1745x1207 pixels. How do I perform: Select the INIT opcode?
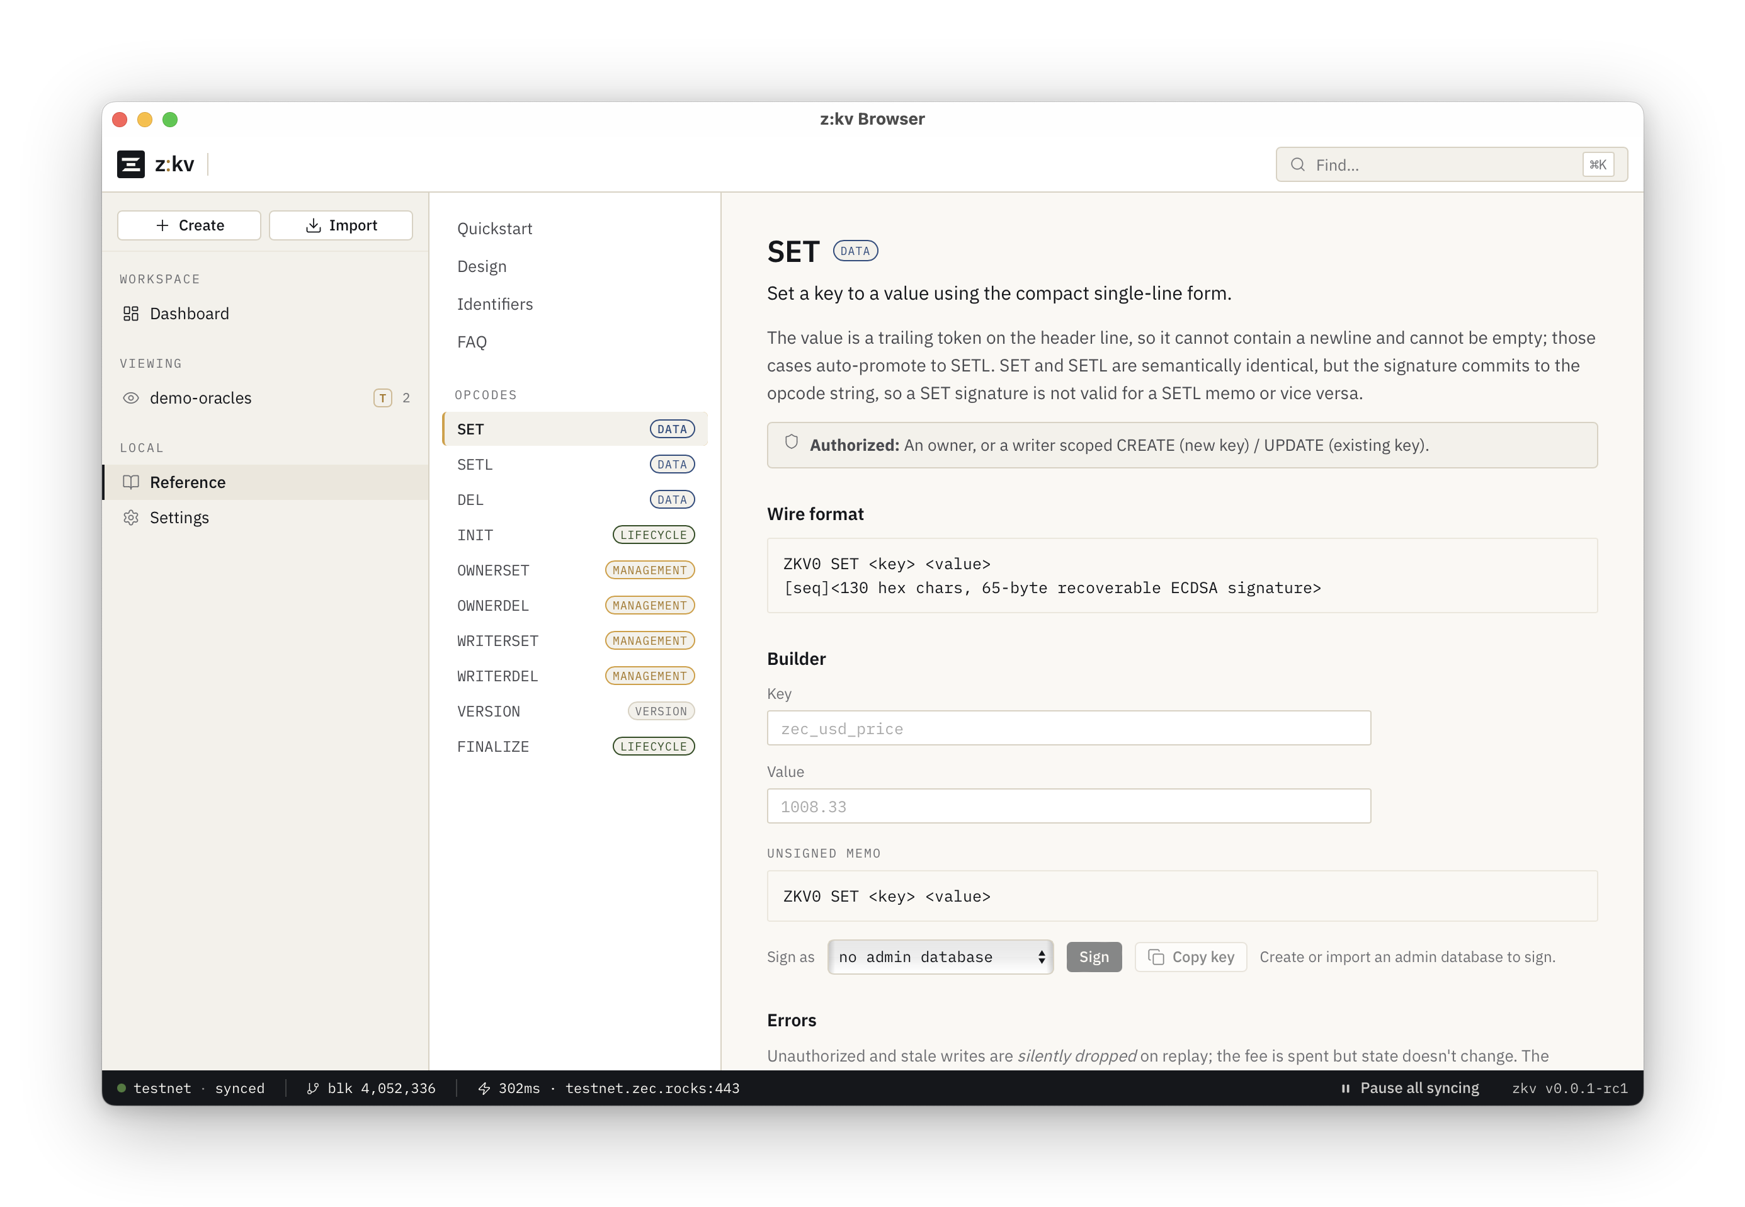pyautogui.click(x=575, y=535)
